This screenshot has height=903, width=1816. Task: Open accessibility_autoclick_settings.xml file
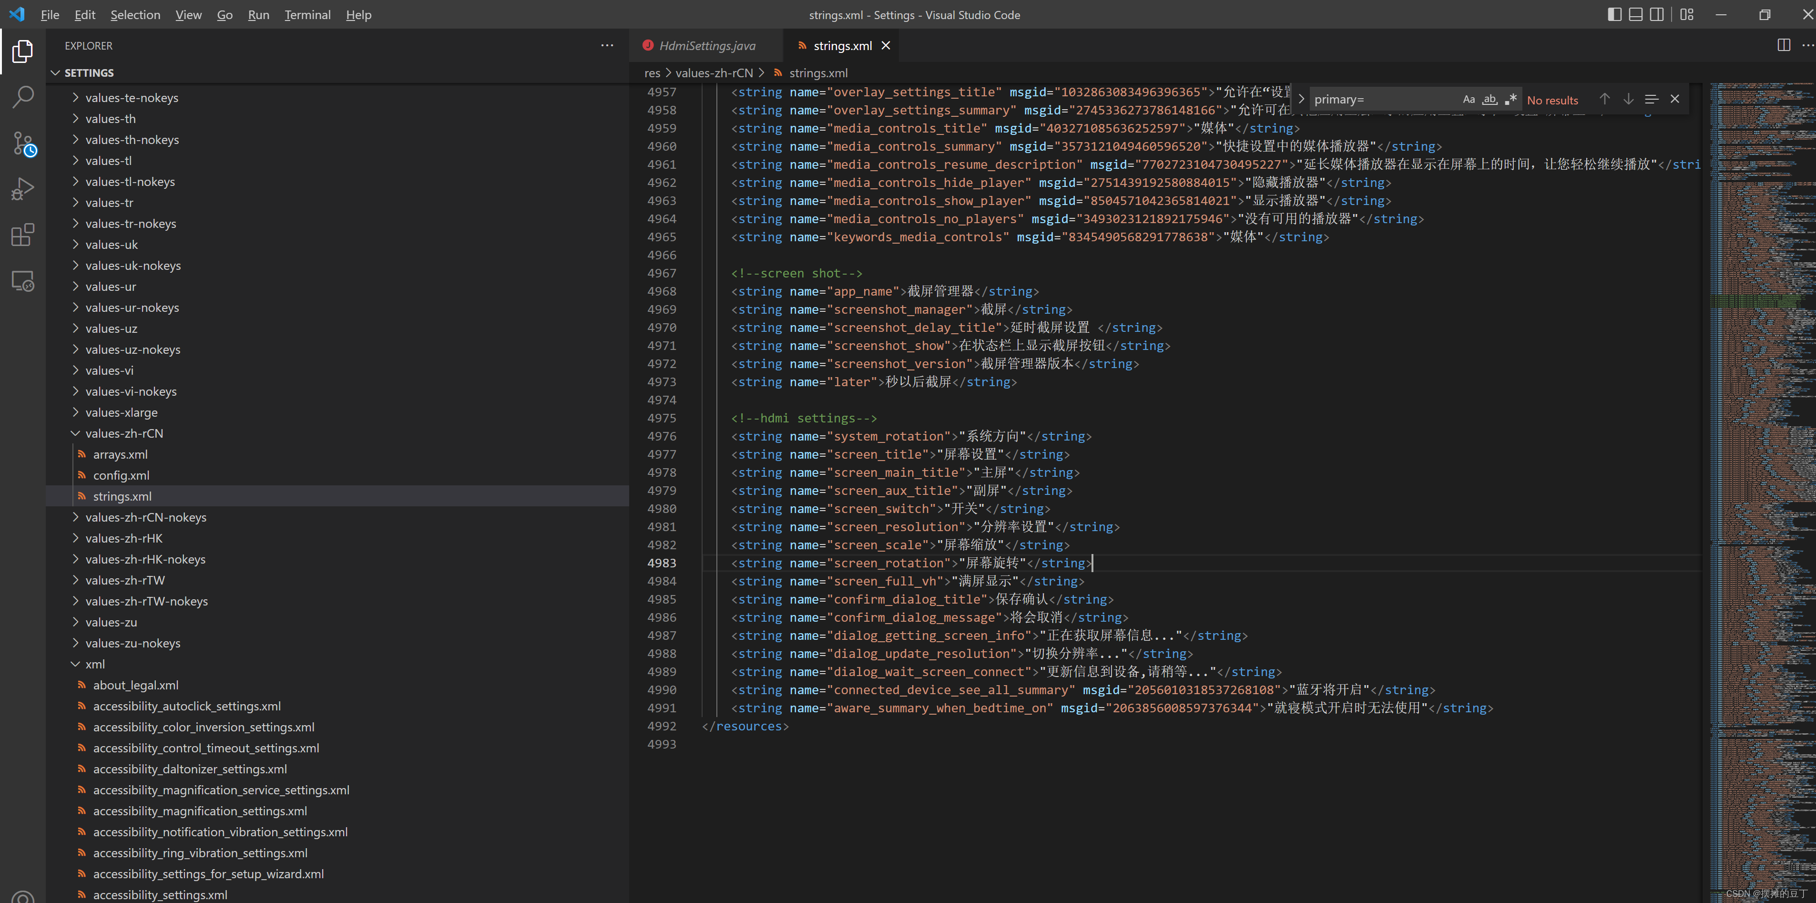(337, 706)
